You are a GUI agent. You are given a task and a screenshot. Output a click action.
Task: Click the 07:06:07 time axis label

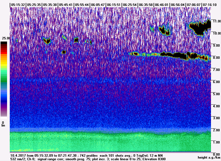click(194, 5)
